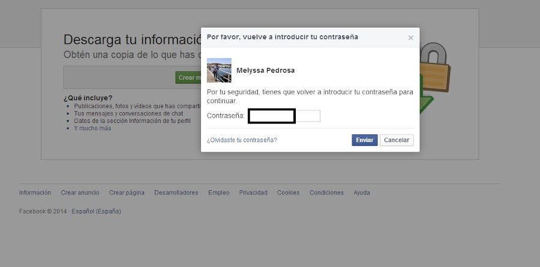Open the Empleo footer link
The width and height of the screenshot is (540, 267).
click(218, 193)
